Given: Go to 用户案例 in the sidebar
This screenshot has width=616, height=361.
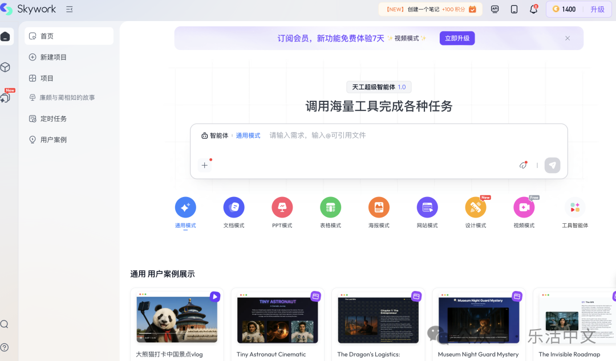Looking at the screenshot, I should point(53,140).
